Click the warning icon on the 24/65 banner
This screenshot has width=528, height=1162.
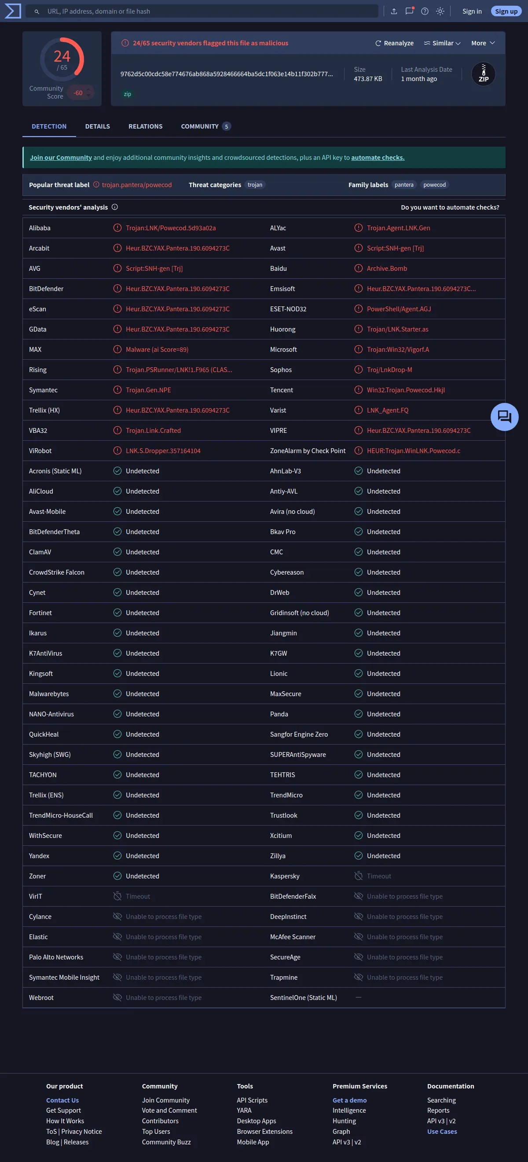click(x=125, y=43)
